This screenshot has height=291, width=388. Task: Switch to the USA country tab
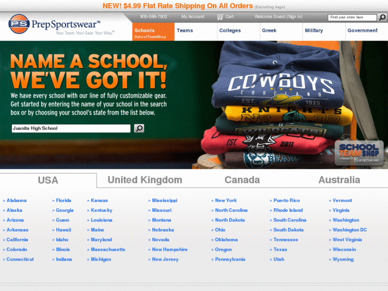(48, 180)
